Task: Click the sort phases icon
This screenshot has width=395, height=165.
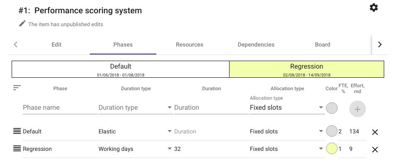Action: pyautogui.click(x=17, y=88)
